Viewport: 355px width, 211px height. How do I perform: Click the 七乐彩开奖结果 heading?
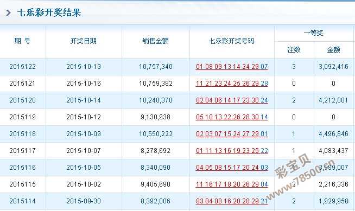(x=49, y=12)
